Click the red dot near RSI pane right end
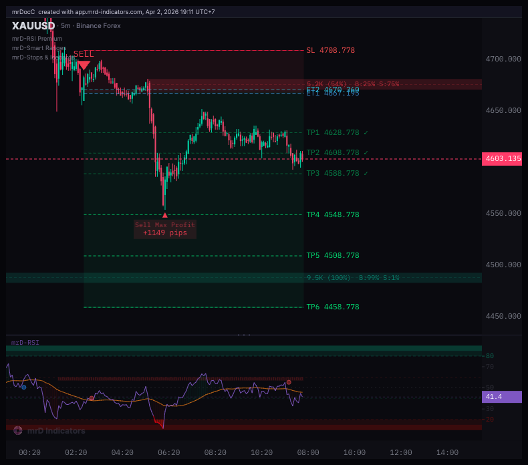Image resolution: width=528 pixels, height=465 pixels. point(289,382)
